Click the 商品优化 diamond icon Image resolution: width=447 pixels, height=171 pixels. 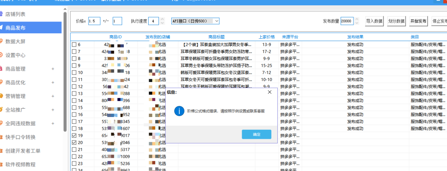[1, 82]
